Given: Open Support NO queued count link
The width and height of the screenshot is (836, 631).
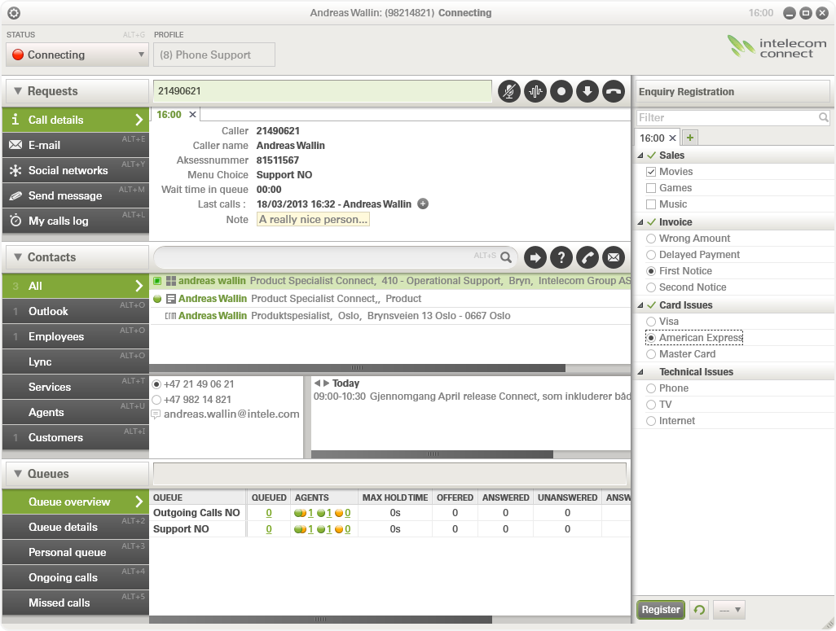Looking at the screenshot, I should [x=269, y=529].
